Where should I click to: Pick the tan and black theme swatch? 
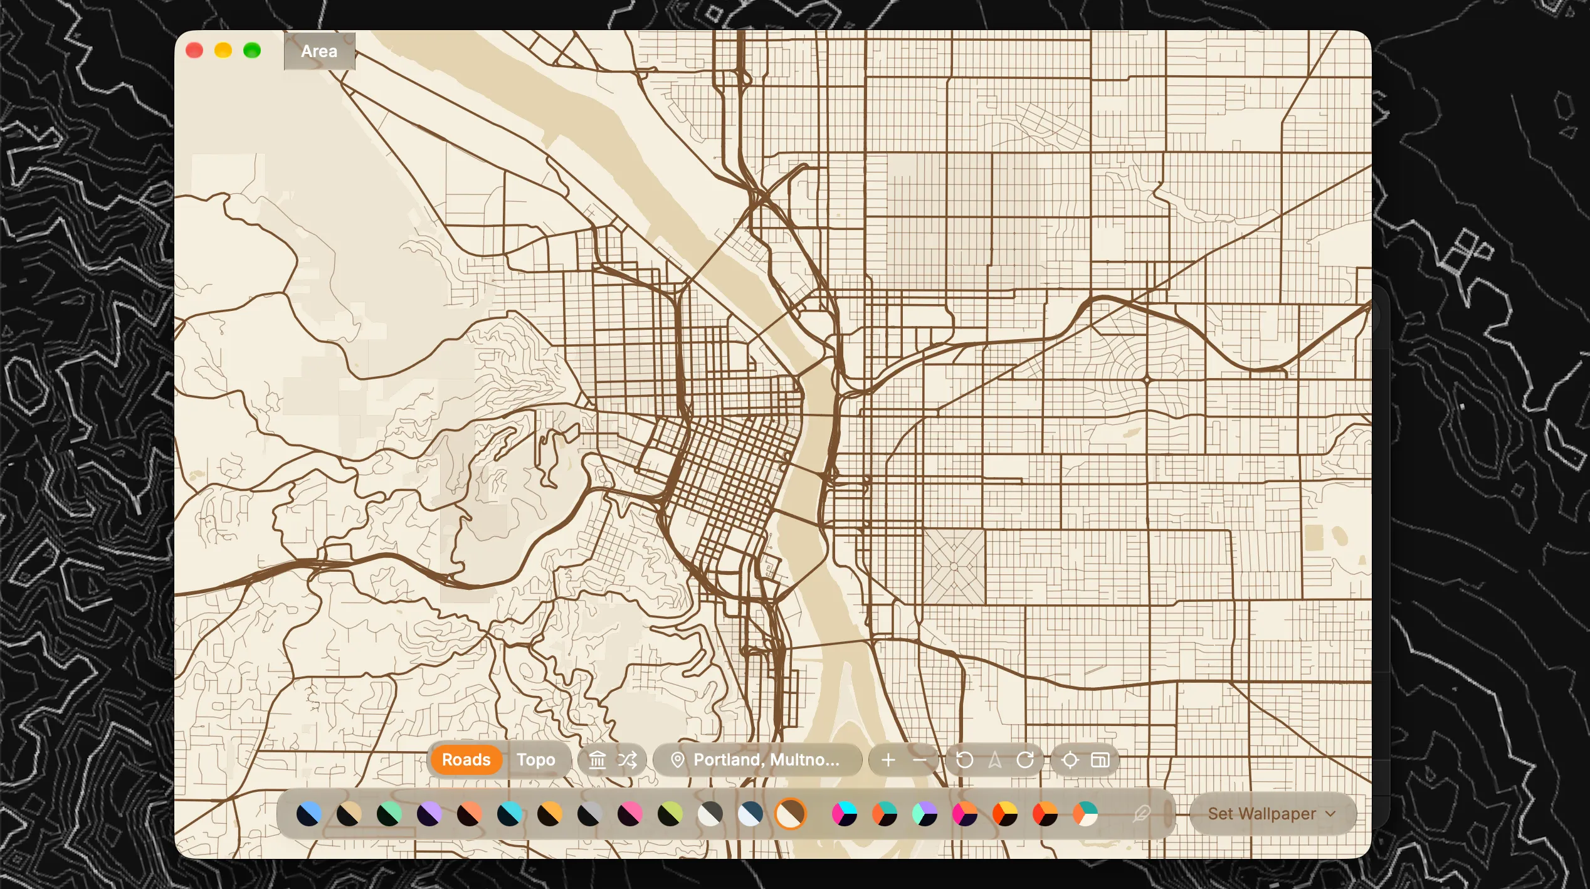tap(349, 814)
